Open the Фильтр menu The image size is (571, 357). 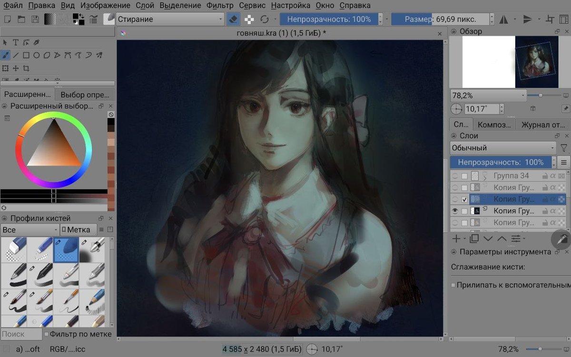(220, 6)
